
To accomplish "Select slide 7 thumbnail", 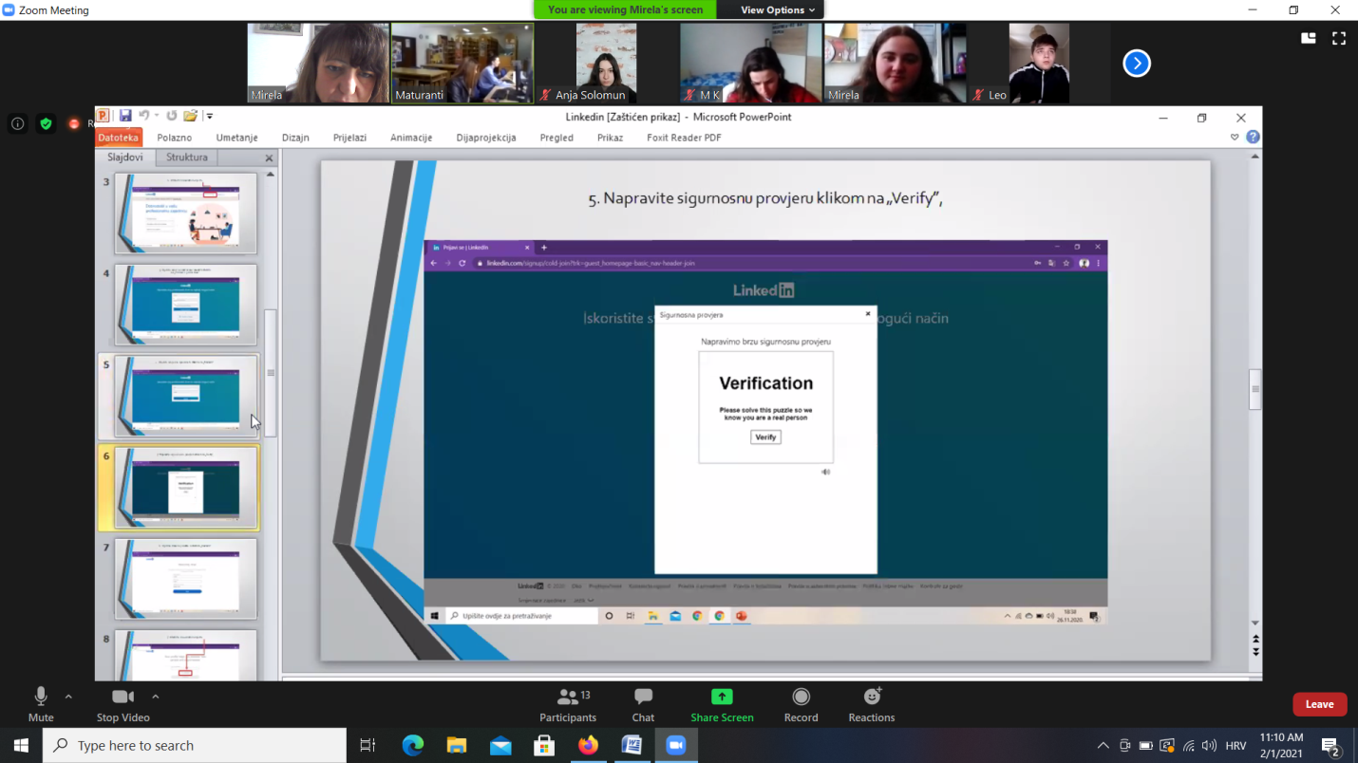I will click(186, 579).
